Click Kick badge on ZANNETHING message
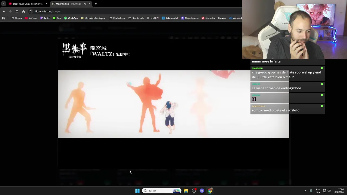This screenshot has width=347, height=195. 322,106
